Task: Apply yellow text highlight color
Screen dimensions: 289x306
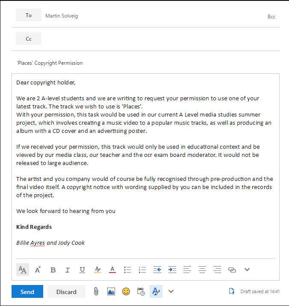Action: (97, 270)
